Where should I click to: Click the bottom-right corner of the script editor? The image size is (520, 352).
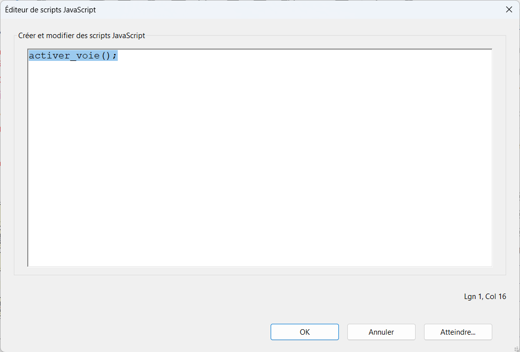[489, 263]
